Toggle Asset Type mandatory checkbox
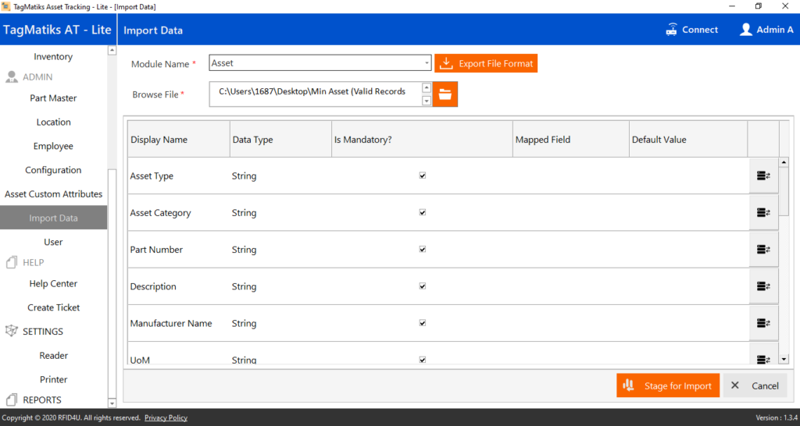The width and height of the screenshot is (800, 426). point(423,176)
